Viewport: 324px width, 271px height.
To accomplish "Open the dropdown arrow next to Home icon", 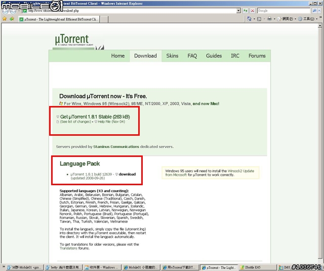I will tap(254, 19).
